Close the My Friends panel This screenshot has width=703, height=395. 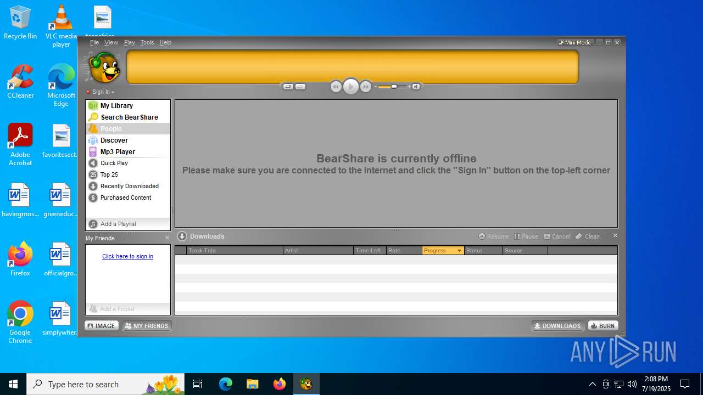(168, 238)
